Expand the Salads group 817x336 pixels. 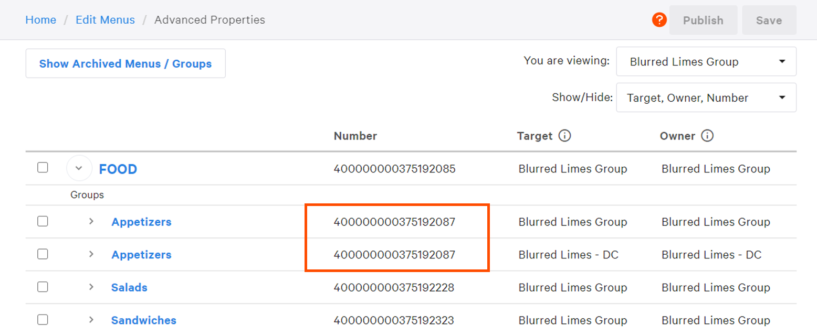(x=91, y=287)
